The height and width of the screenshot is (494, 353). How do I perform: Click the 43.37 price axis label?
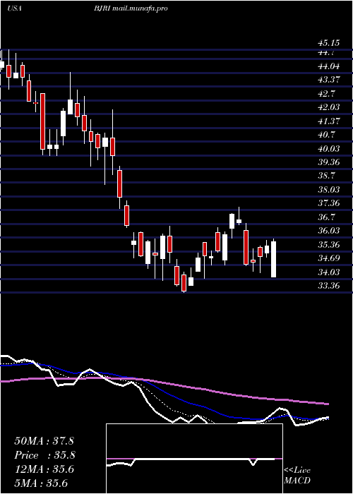[x=328, y=80]
